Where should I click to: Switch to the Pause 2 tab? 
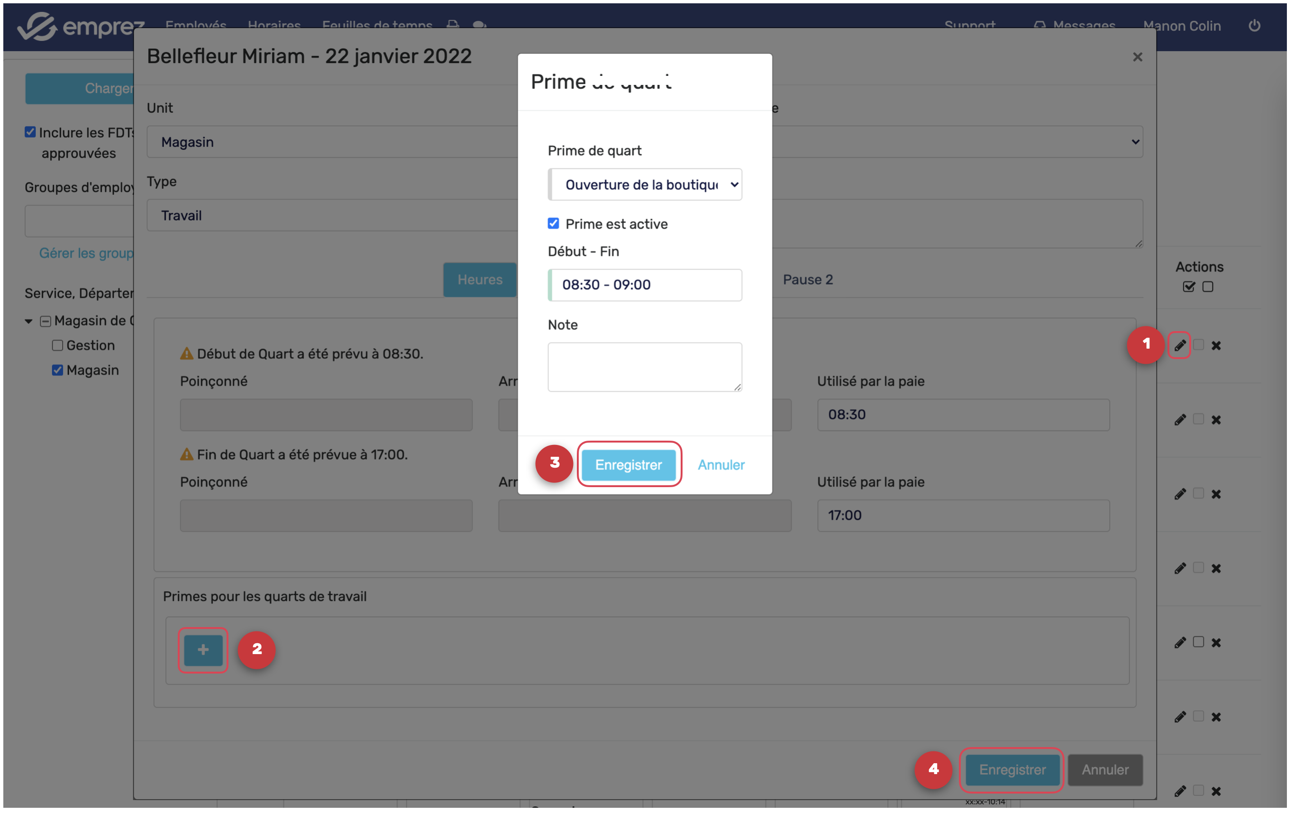click(807, 279)
